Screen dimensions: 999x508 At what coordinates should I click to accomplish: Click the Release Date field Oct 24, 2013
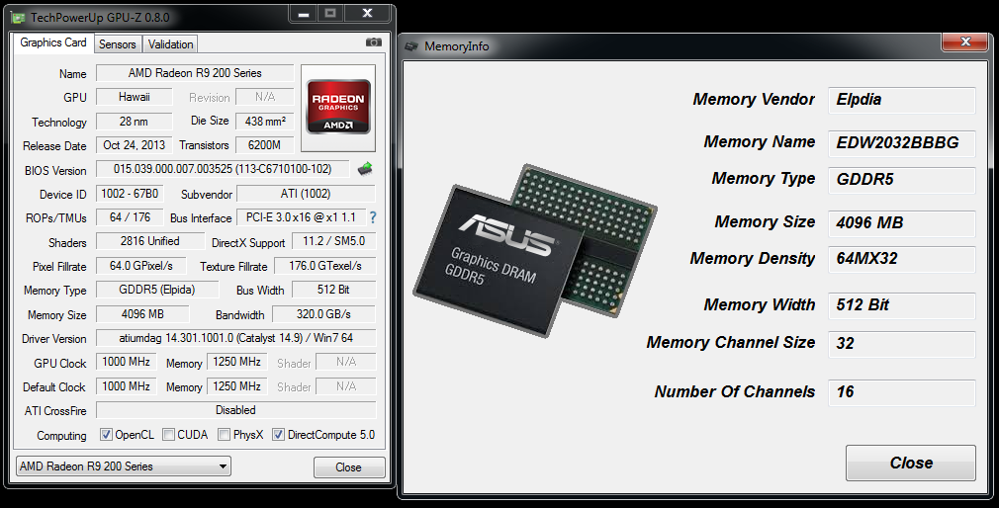click(x=135, y=145)
